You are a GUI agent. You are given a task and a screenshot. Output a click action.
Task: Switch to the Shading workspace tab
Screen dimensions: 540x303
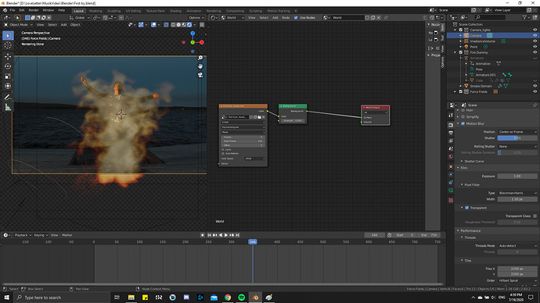point(175,11)
